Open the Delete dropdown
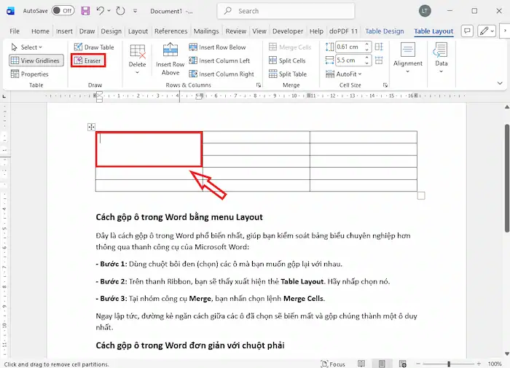The width and height of the screenshot is (510, 368). pos(137,59)
